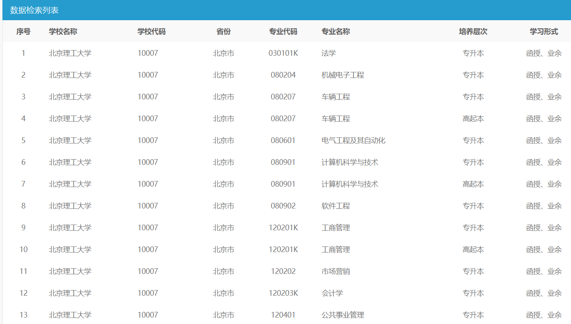The width and height of the screenshot is (571, 324).
Task: Click 函授、业余 in the 电气工程及其自动化 row
Action: (544, 140)
